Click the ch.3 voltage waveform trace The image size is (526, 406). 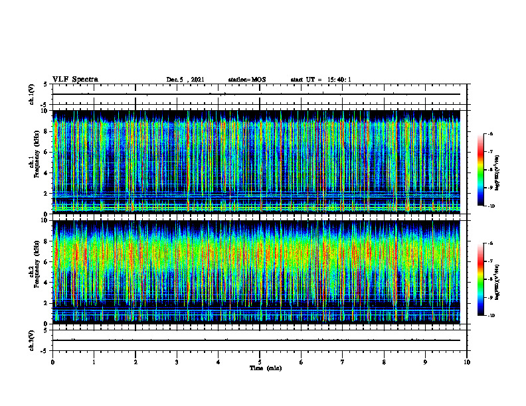(x=256, y=340)
